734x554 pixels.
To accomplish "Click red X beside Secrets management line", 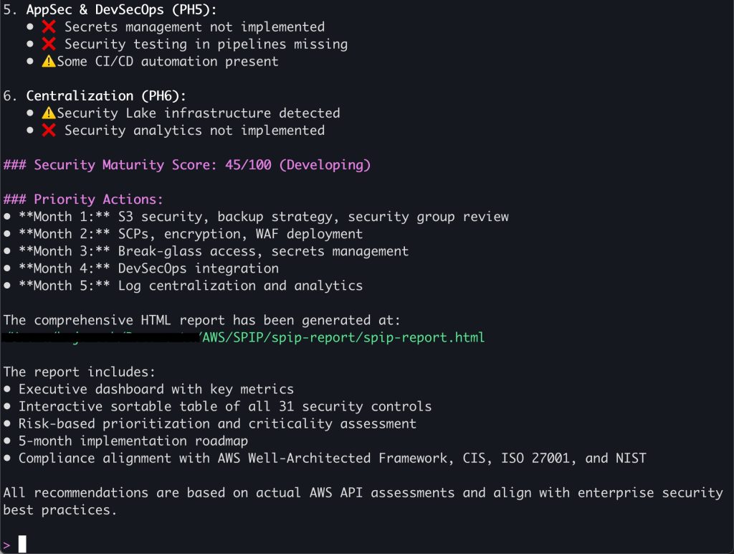I will (x=49, y=27).
